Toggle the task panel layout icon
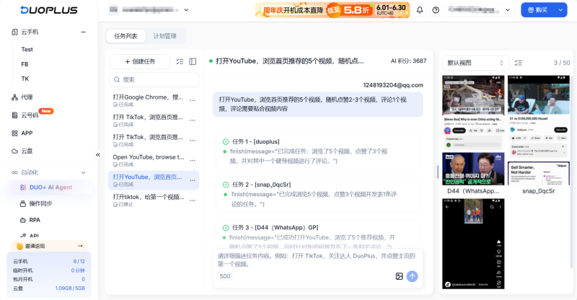Viewport: 577px width, 300px height. tap(193, 61)
